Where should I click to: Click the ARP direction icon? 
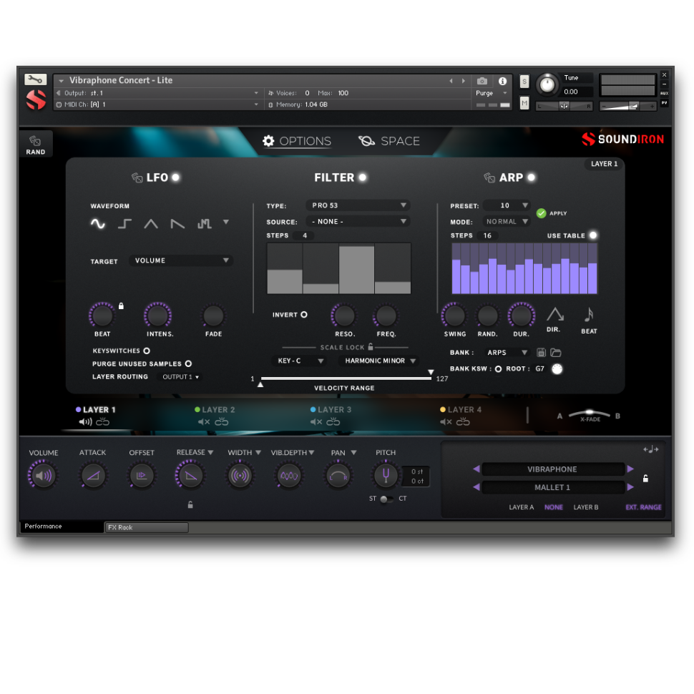[x=555, y=313]
